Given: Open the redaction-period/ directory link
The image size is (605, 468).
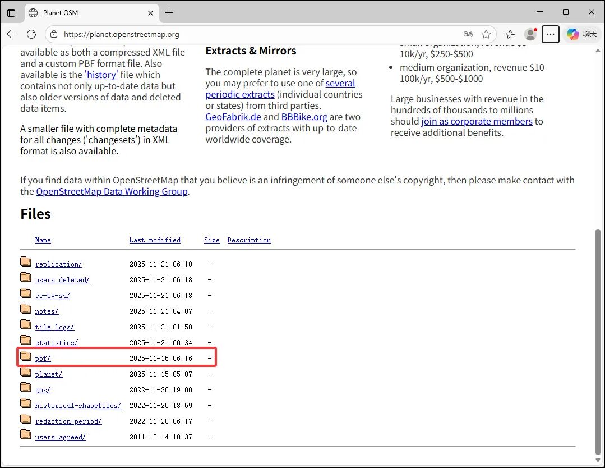Looking at the screenshot, I should 68,421.
